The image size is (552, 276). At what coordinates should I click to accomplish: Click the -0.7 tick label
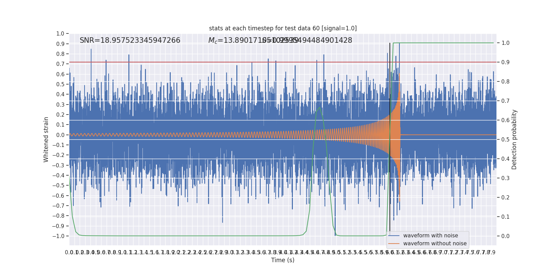(x=58, y=206)
